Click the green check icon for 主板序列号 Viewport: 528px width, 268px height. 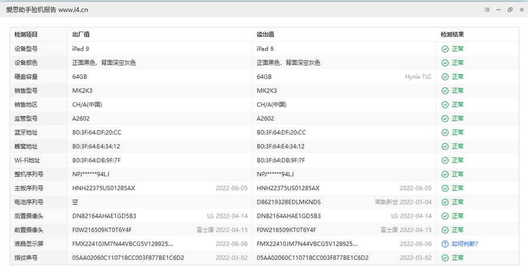[445, 188]
